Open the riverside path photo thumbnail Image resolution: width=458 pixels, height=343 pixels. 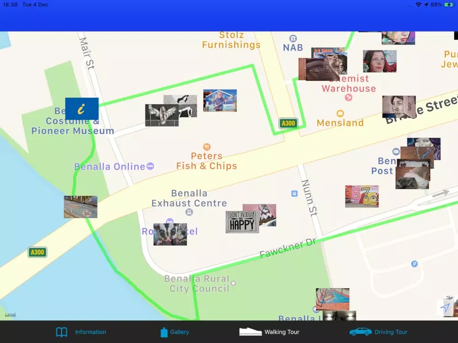click(x=81, y=207)
